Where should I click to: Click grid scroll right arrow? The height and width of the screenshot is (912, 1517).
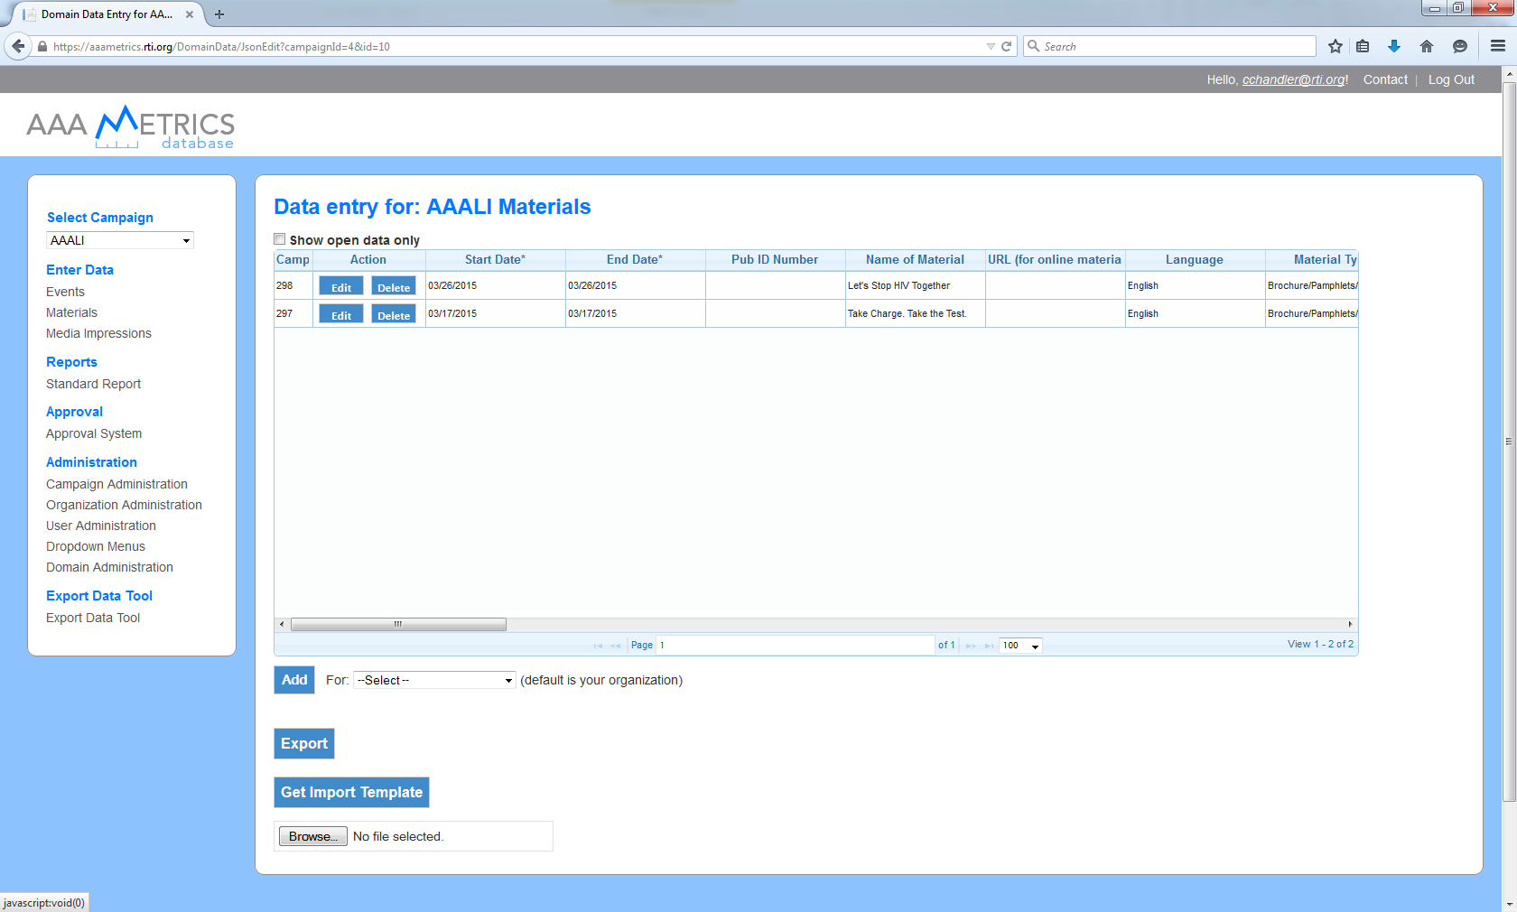1350,624
